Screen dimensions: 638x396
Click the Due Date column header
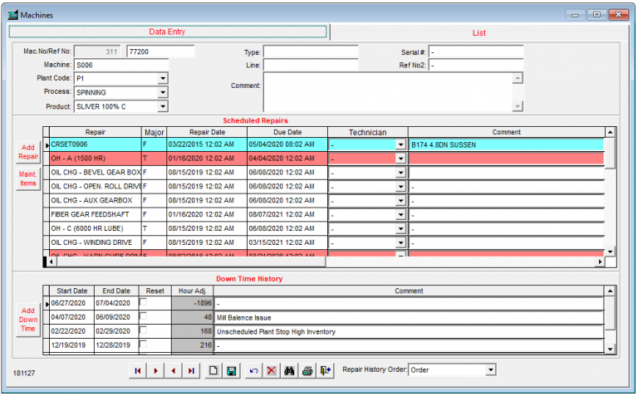point(287,132)
